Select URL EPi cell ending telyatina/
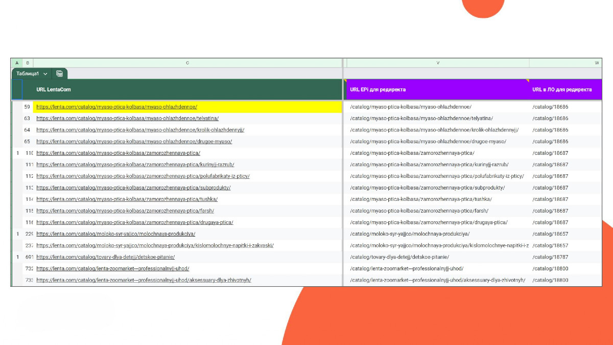This screenshot has width=613, height=345. coord(438,119)
